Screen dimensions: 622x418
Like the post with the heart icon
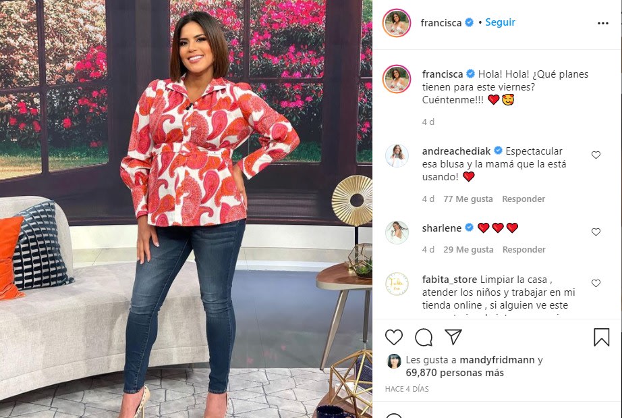pos(393,337)
